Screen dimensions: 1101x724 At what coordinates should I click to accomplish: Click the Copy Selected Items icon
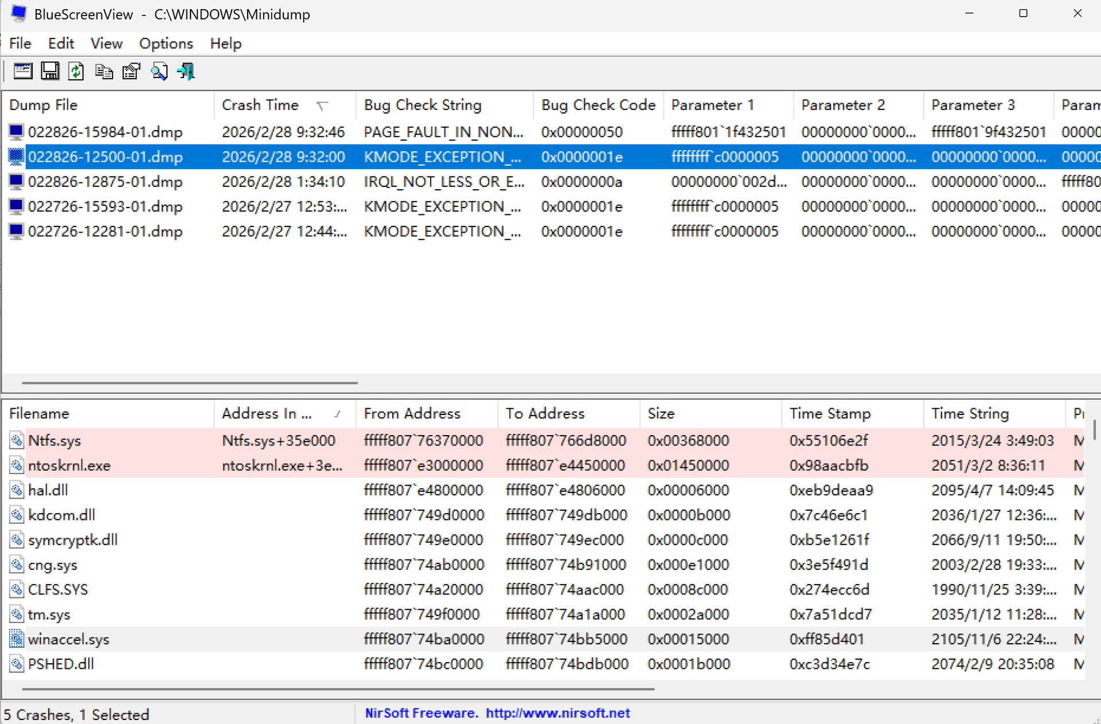click(x=104, y=72)
